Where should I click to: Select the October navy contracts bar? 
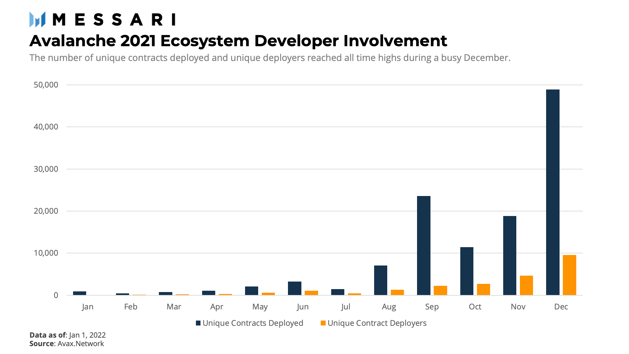(467, 271)
